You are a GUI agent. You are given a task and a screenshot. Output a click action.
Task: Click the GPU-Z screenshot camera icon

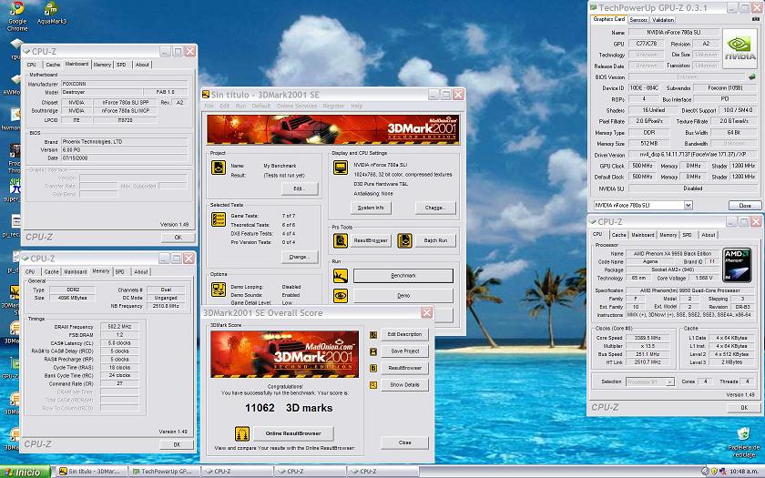coord(756,19)
